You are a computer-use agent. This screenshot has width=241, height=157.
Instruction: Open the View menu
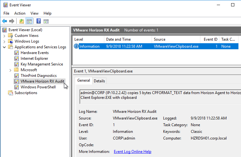click(34, 13)
